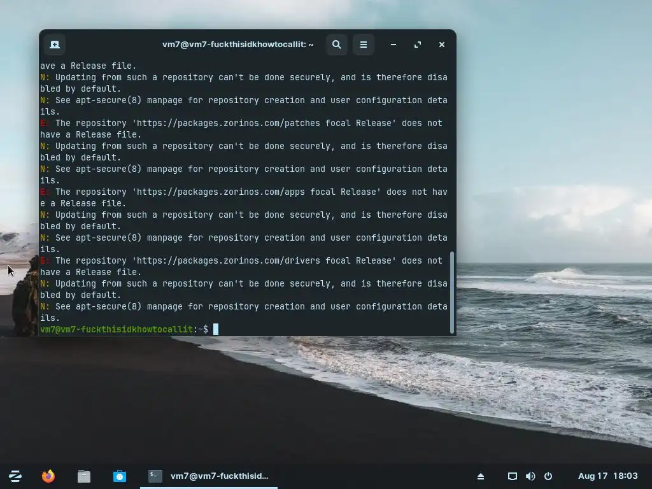Open the Files manager from taskbar

pyautogui.click(x=84, y=476)
